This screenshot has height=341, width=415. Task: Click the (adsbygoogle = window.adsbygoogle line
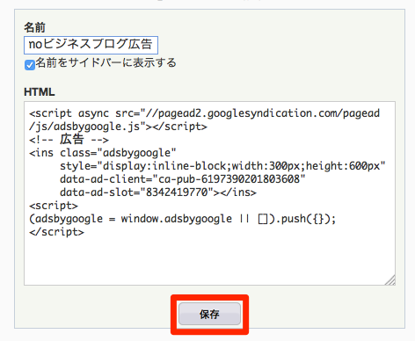(x=182, y=219)
